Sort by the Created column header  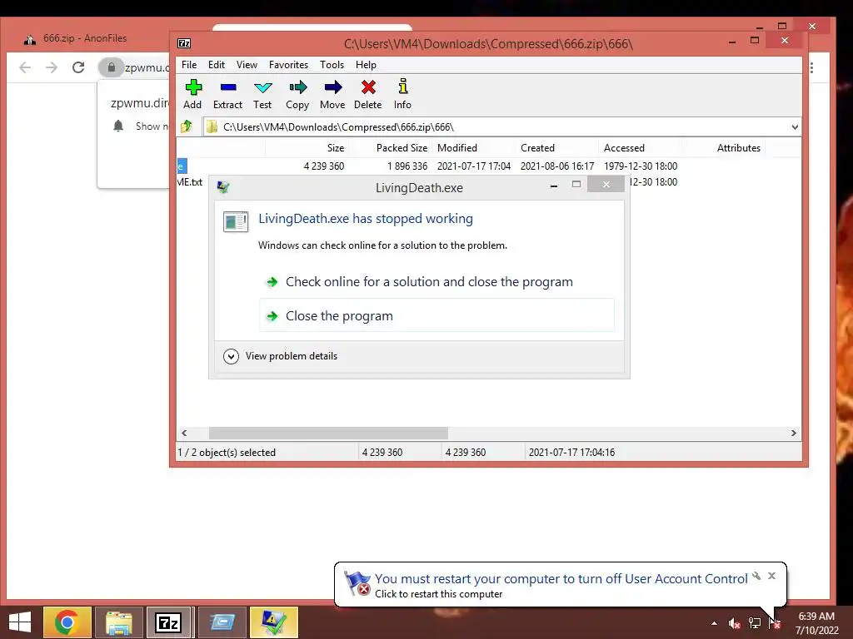[x=556, y=148]
